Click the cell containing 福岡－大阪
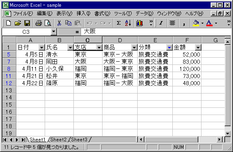Screen dimensions: 233x152 (120, 83)
